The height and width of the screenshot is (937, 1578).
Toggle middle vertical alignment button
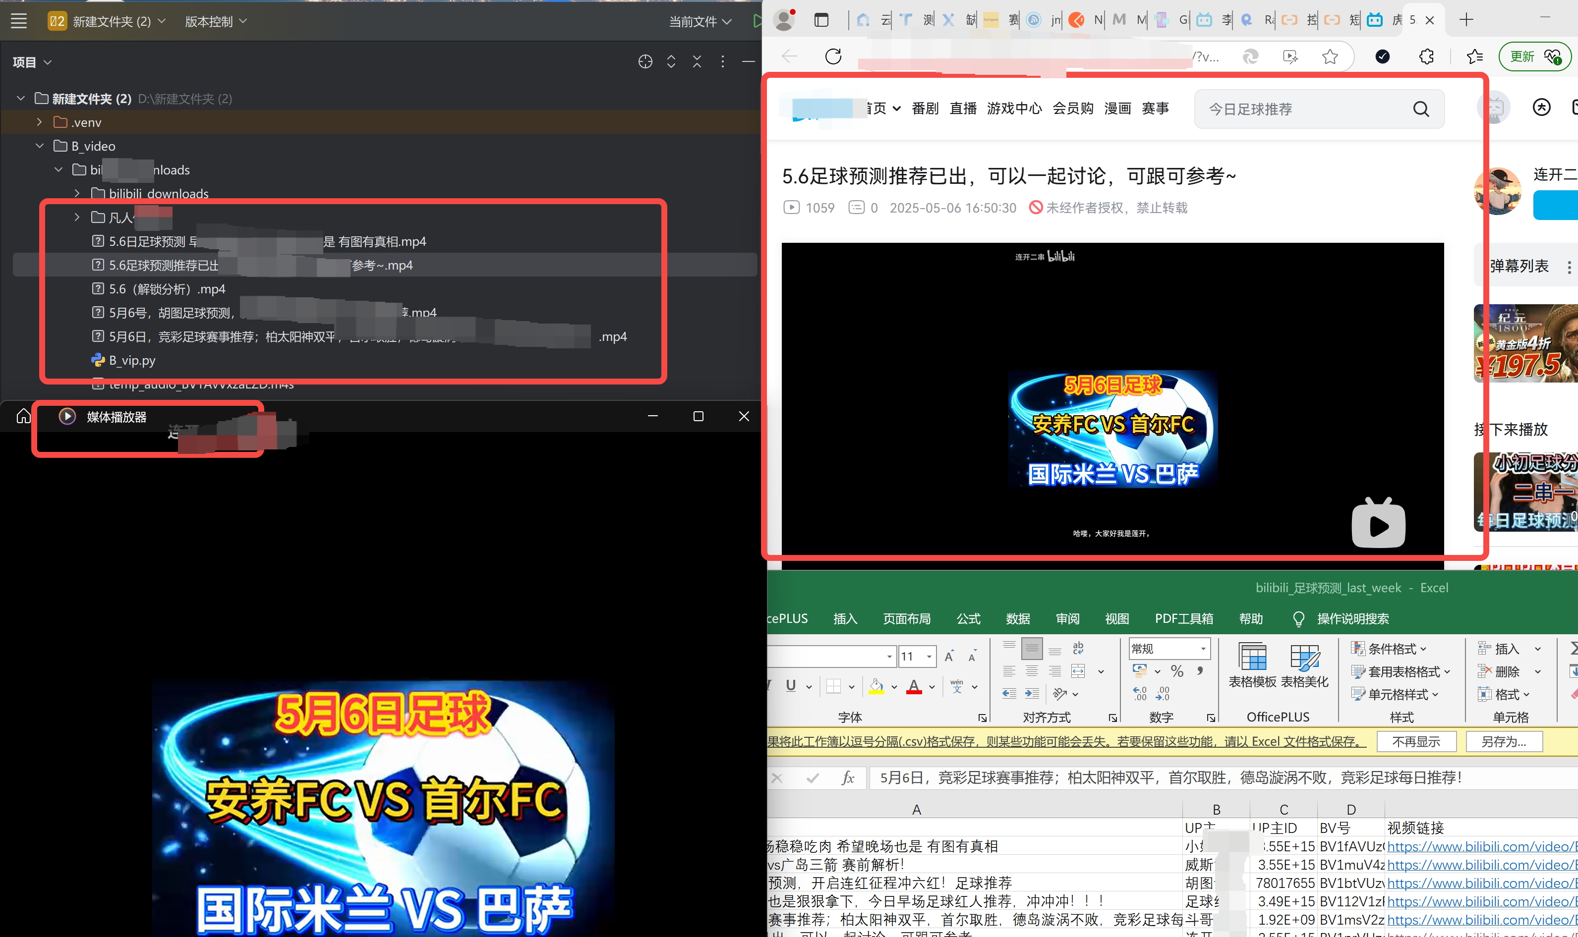tap(1032, 648)
